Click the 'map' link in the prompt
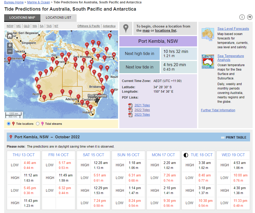 tap(146, 30)
